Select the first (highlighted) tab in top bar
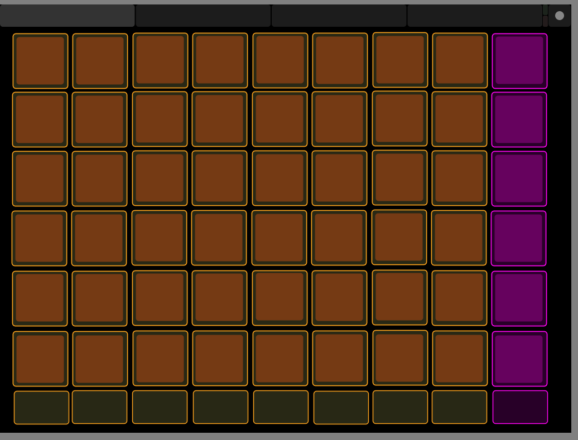The width and height of the screenshot is (578, 440). [x=68, y=16]
